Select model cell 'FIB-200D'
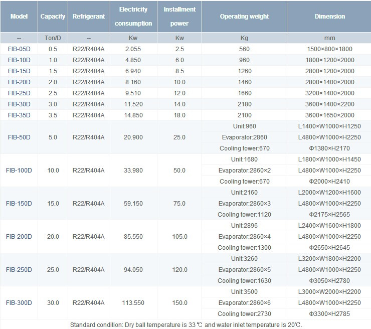Image resolution: width=371 pixels, height=329 pixels. [19, 236]
